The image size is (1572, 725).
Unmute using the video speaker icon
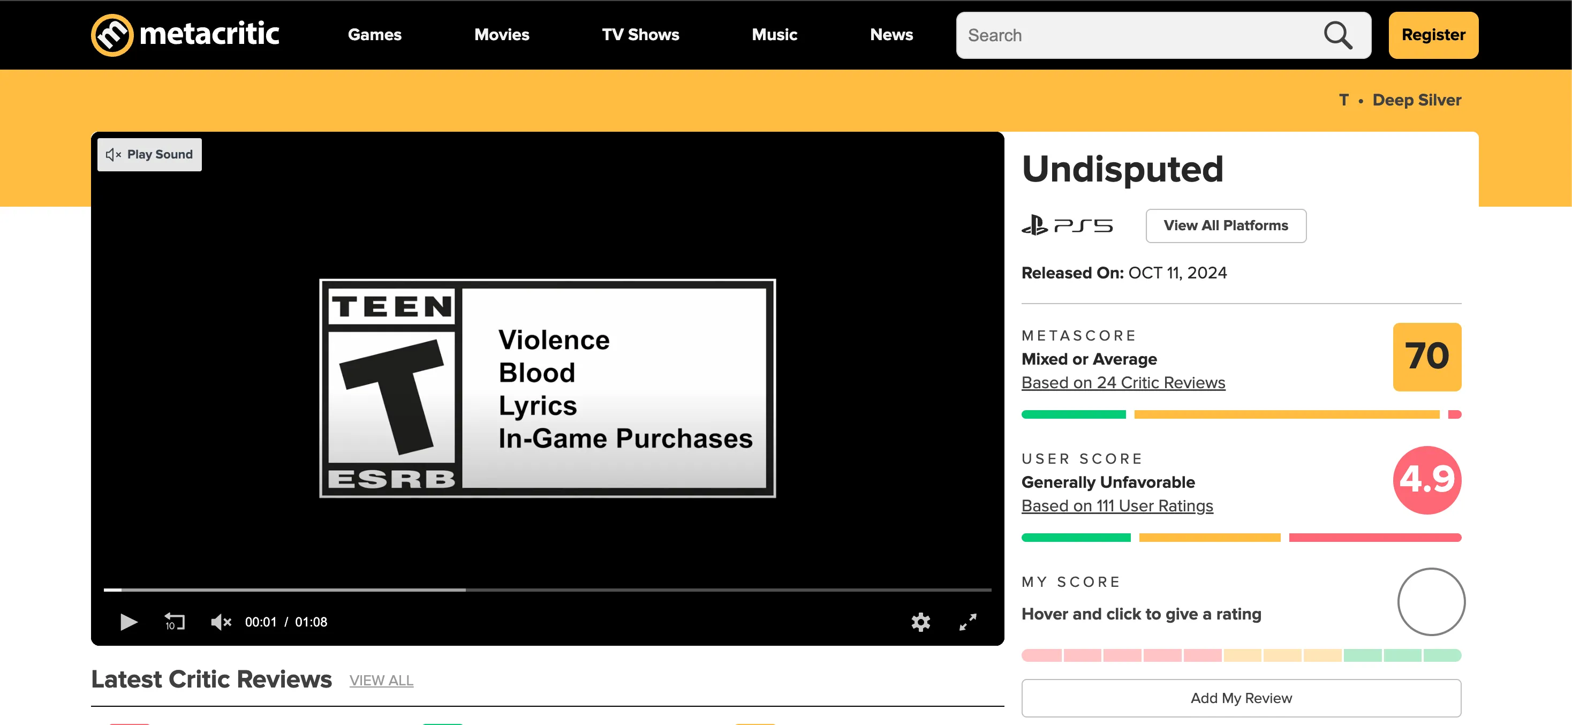coord(220,622)
